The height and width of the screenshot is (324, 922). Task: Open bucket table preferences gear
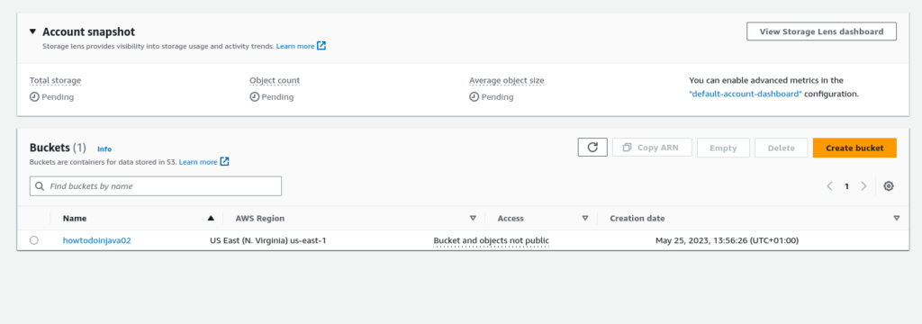(x=889, y=185)
